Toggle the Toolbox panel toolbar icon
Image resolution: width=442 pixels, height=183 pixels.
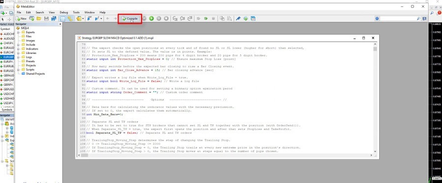click(70, 19)
